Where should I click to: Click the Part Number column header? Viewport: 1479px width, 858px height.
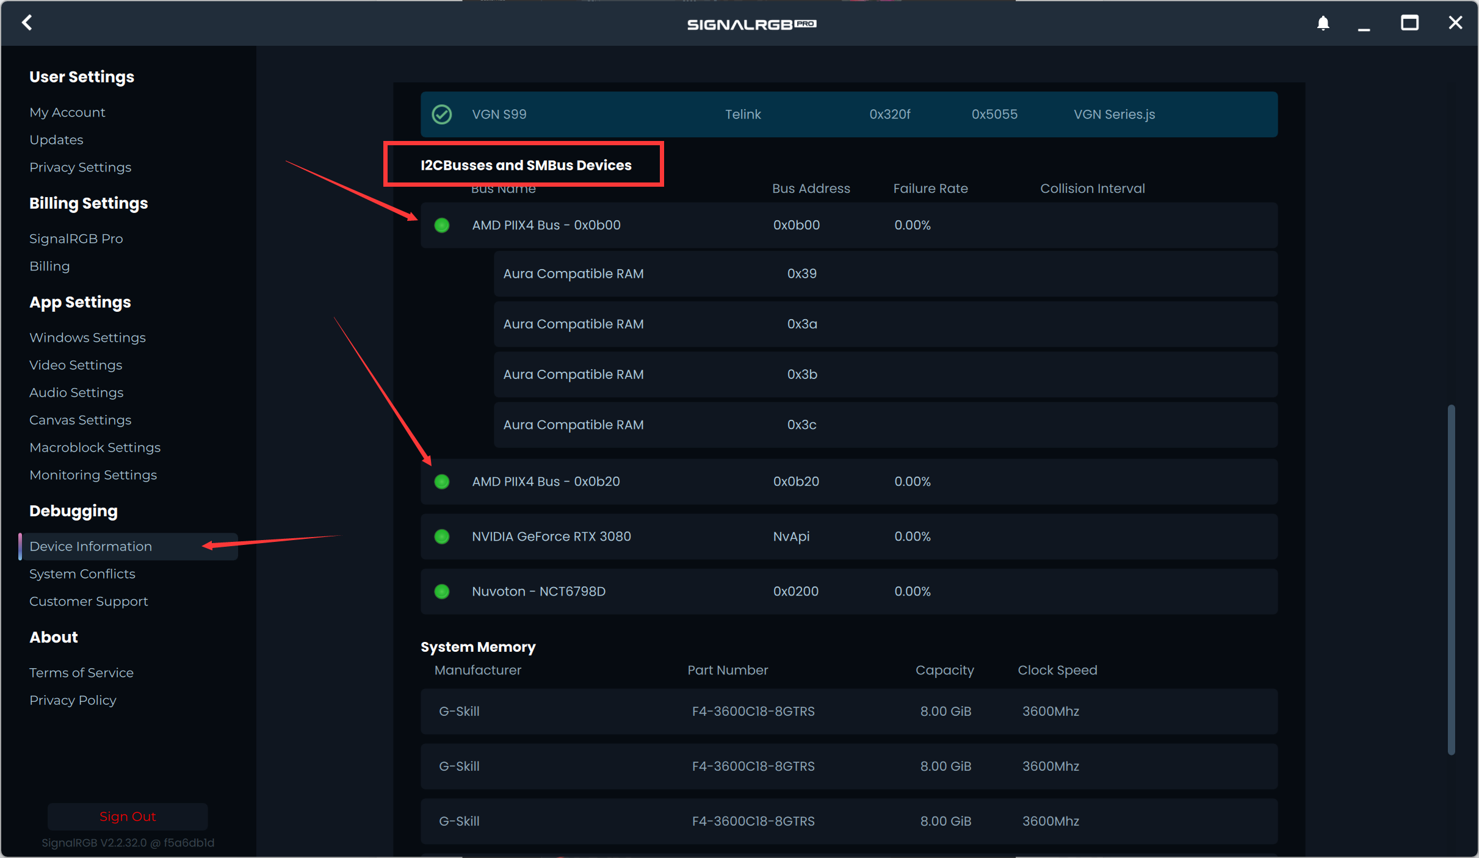(x=728, y=670)
